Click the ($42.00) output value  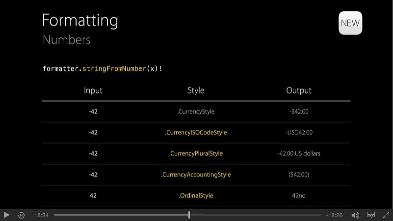299,174
